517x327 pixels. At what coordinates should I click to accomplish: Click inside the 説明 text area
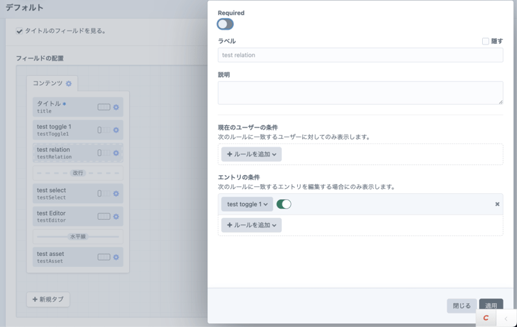[x=360, y=93]
